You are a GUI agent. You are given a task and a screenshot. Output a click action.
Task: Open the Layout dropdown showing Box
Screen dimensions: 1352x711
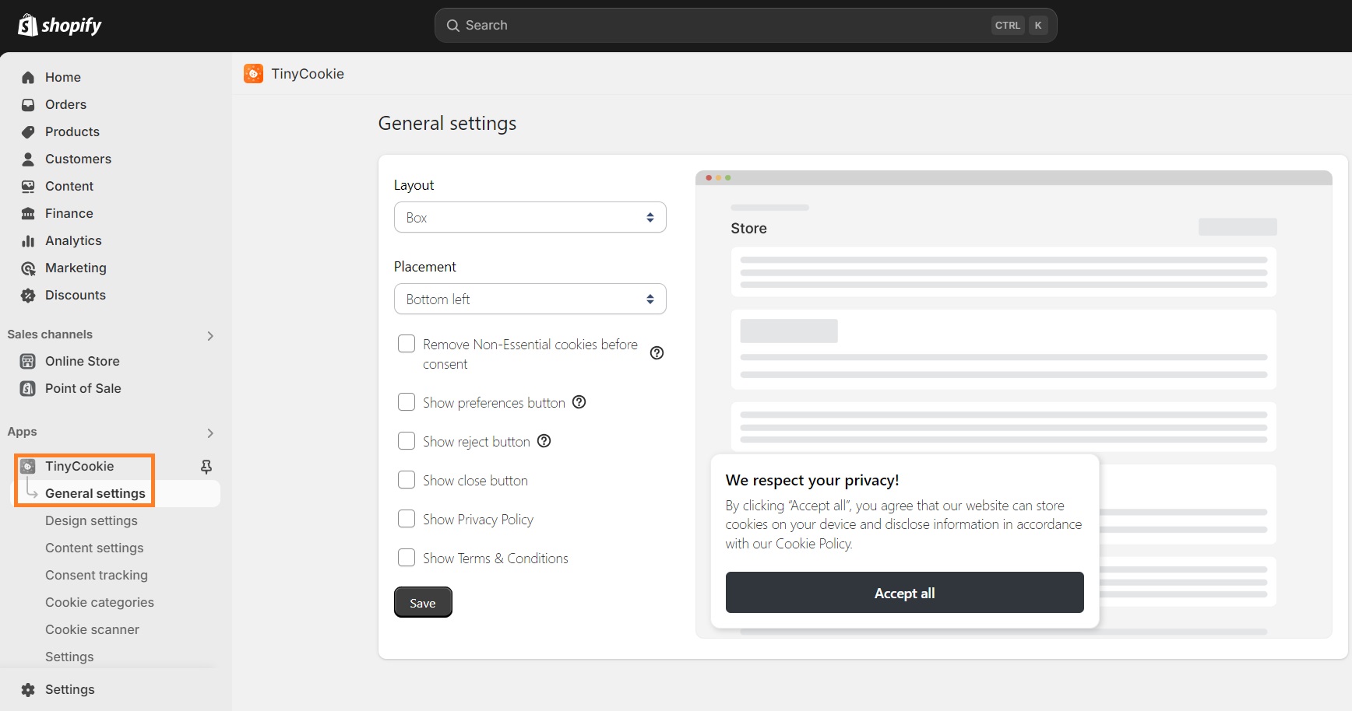[530, 217]
